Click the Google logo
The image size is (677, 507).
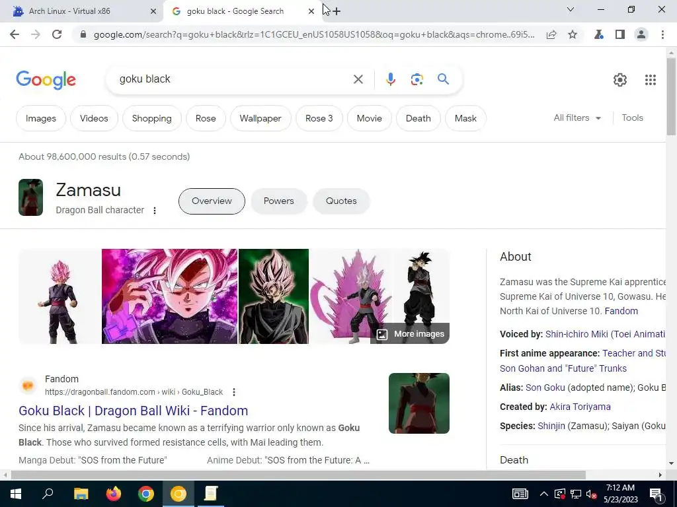point(46,80)
